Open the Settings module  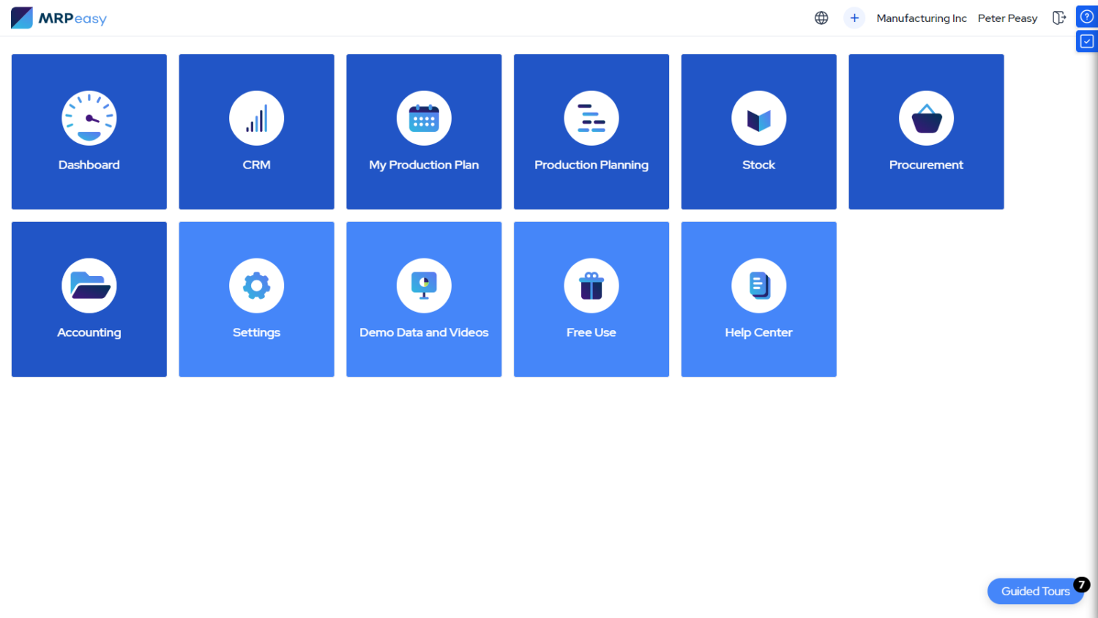click(x=256, y=299)
